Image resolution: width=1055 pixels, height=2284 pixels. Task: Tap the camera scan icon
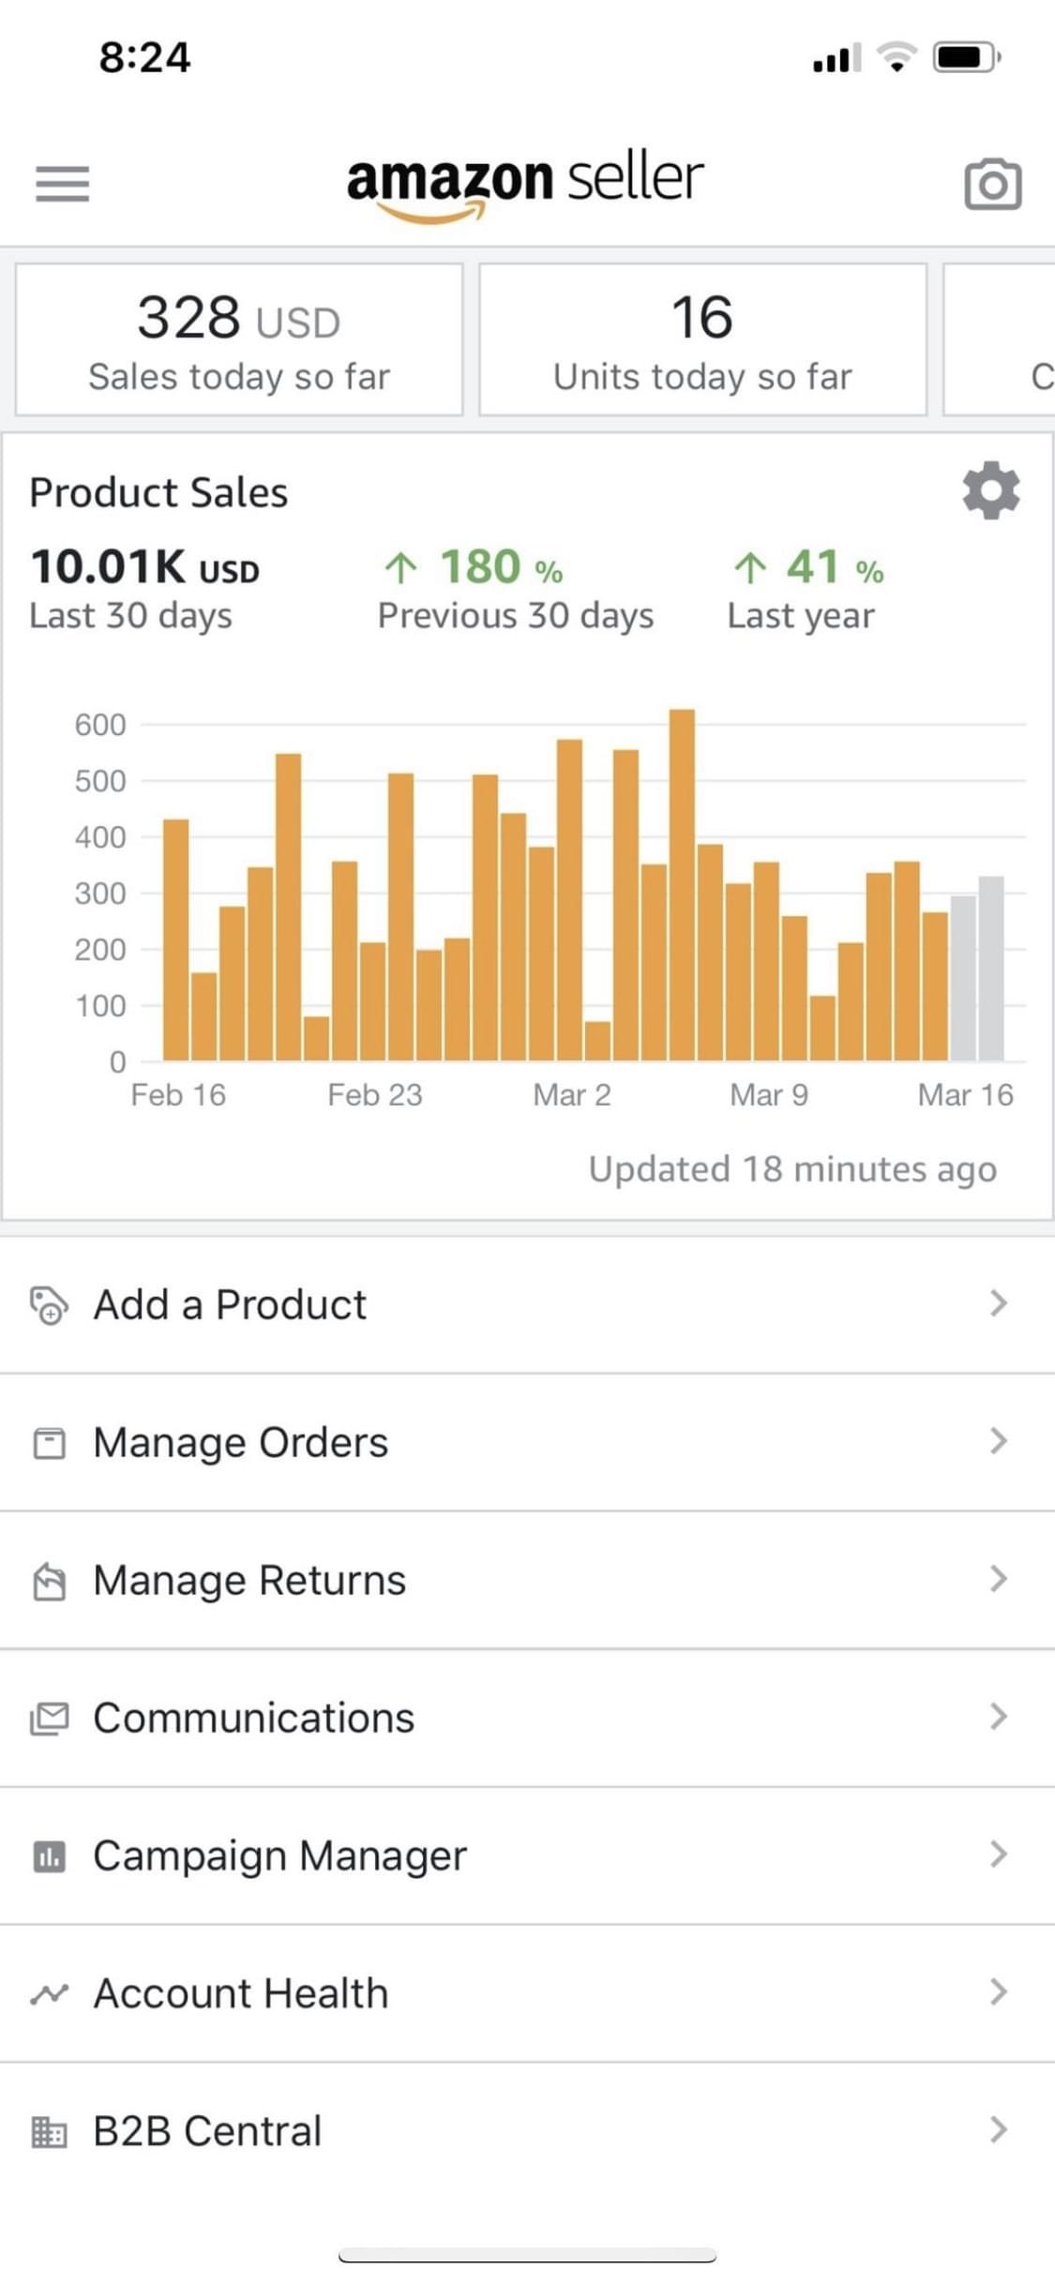[992, 184]
